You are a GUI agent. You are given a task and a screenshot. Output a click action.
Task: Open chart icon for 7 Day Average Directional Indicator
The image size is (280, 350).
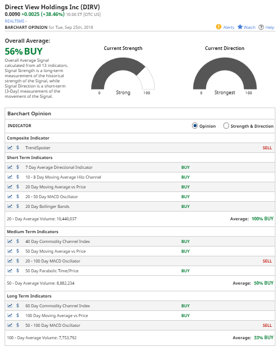point(10,167)
